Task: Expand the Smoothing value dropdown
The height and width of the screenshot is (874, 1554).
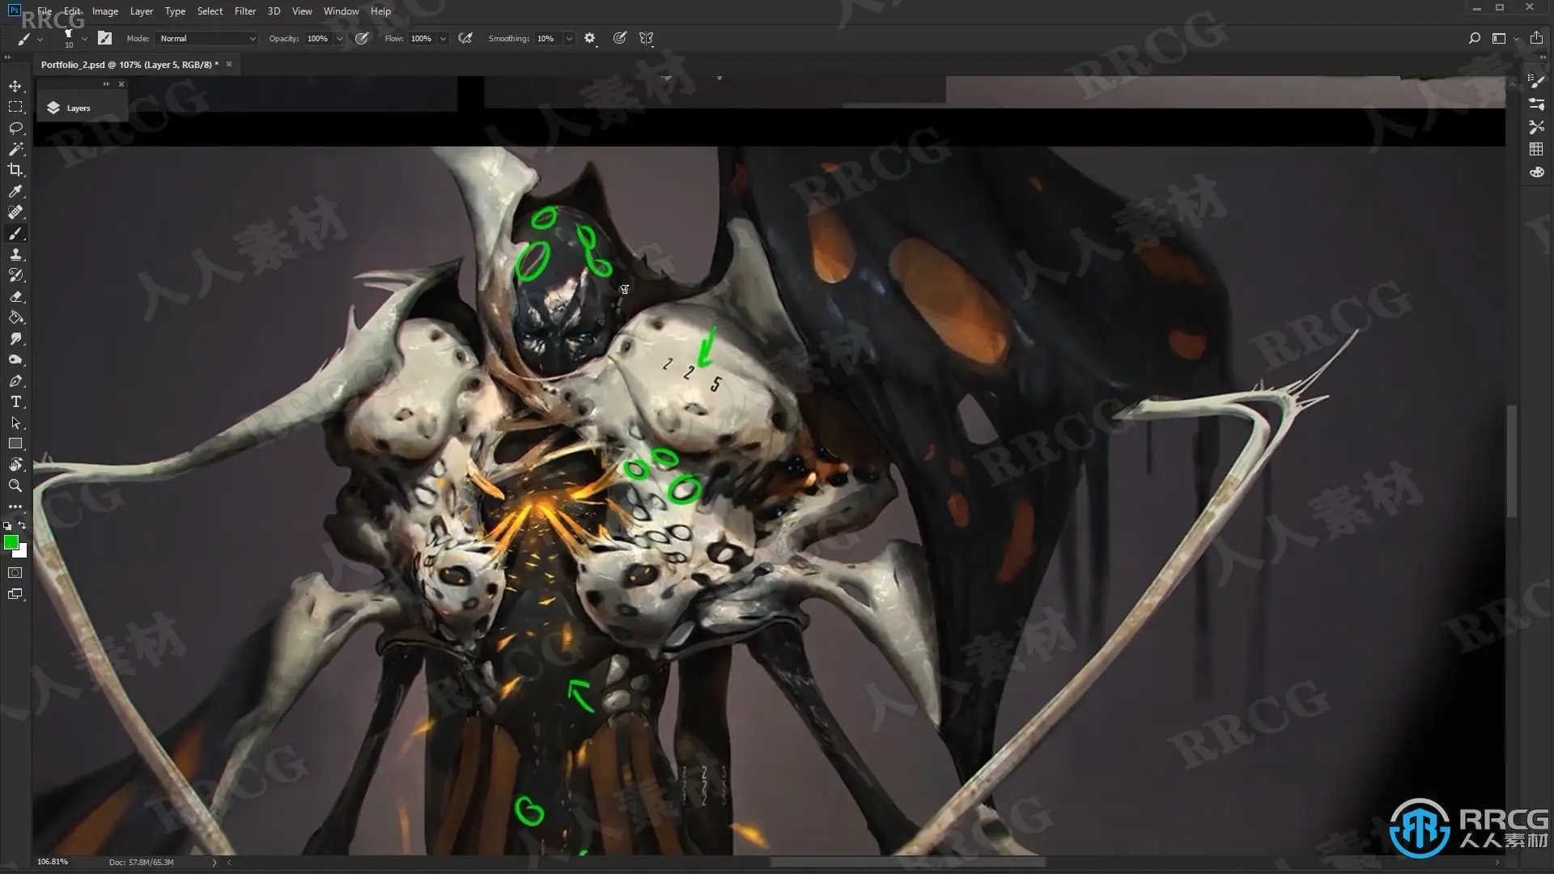Action: pyautogui.click(x=569, y=38)
